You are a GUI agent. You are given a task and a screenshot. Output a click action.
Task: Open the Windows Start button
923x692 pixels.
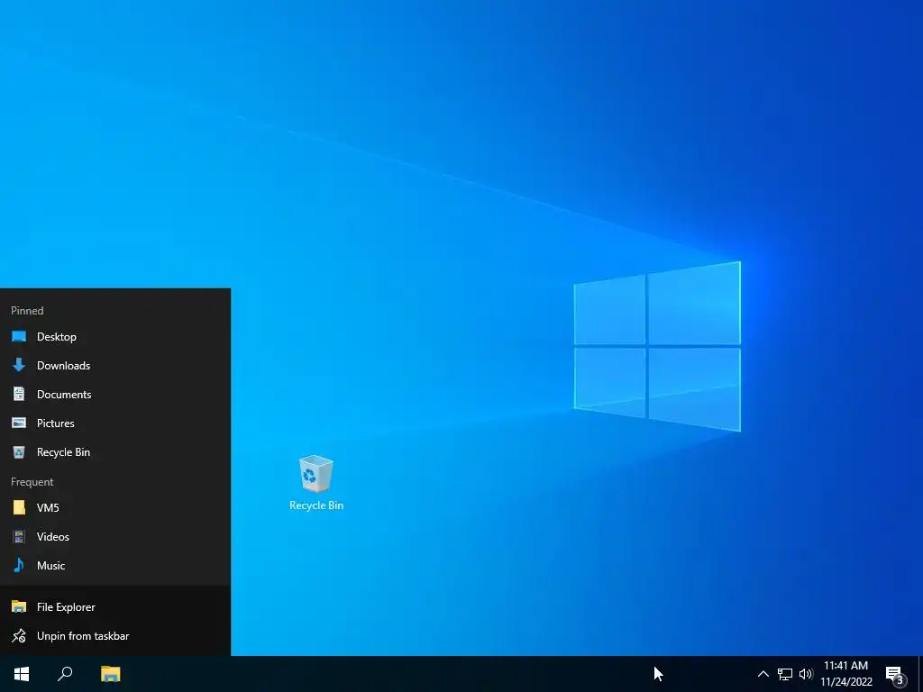(22, 674)
